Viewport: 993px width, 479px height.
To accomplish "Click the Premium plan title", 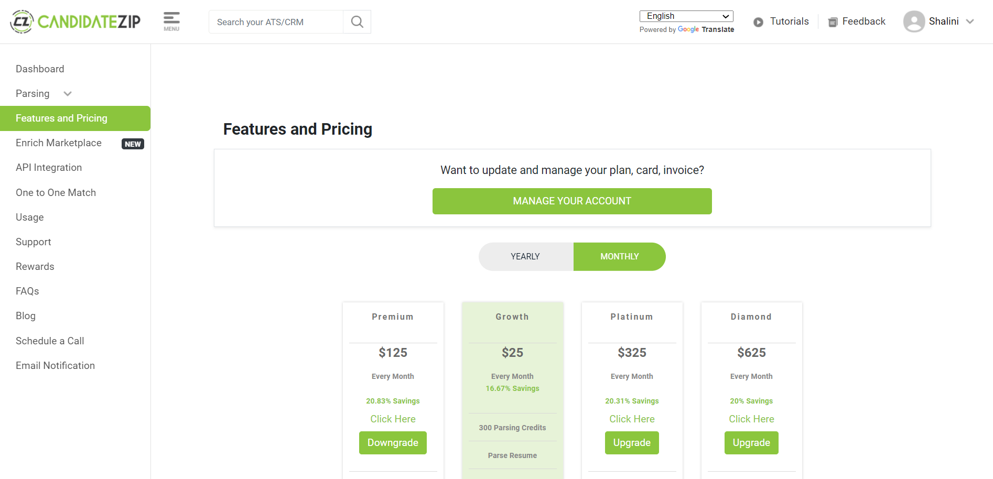I will 393,317.
